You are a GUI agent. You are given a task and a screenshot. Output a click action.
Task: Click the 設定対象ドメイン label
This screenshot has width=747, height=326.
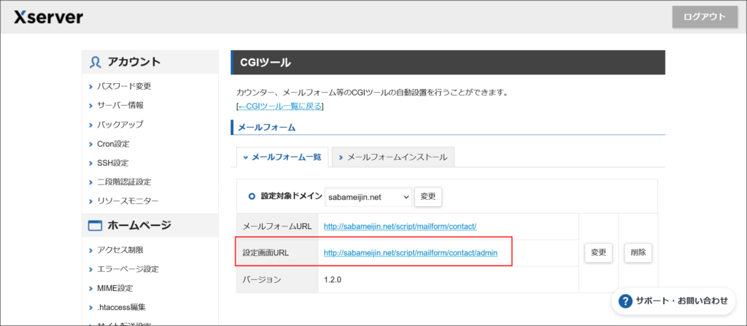click(292, 196)
